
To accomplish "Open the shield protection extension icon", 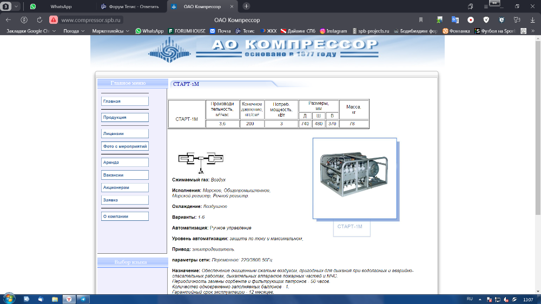I will click(486, 20).
